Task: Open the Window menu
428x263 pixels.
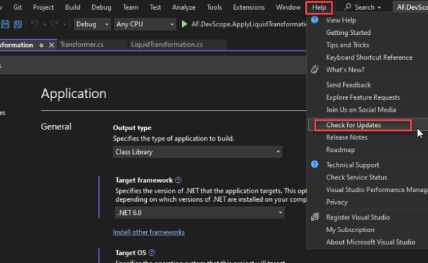Action: [288, 7]
